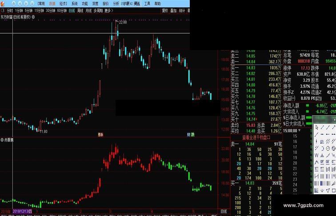Screen dimensions: 336x216
Task: Click the 5日大宗流入 green bar
Action: tap(309, 123)
